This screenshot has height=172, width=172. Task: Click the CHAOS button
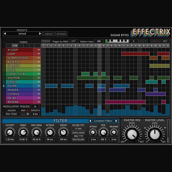tap(155, 41)
